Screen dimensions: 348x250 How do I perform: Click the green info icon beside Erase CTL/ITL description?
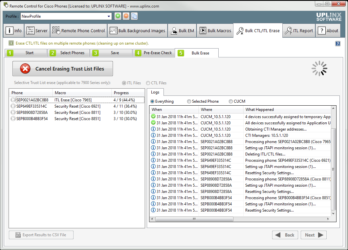coord(11,43)
